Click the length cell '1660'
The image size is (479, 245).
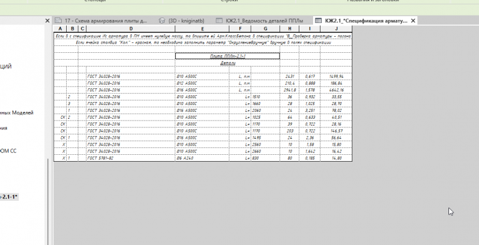(x=265, y=104)
